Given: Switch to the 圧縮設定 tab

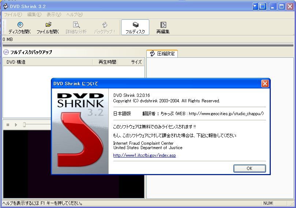Looking at the screenshot, I should pos(162,54).
